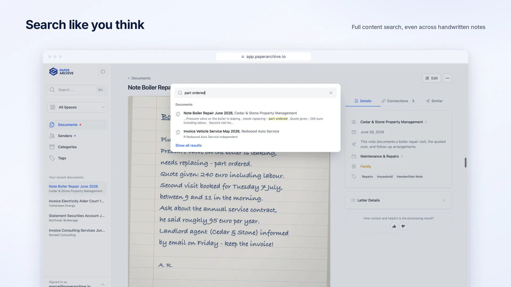Click the AI sparkle summary icon
This screenshot has width=511, height=287.
(x=354, y=144)
